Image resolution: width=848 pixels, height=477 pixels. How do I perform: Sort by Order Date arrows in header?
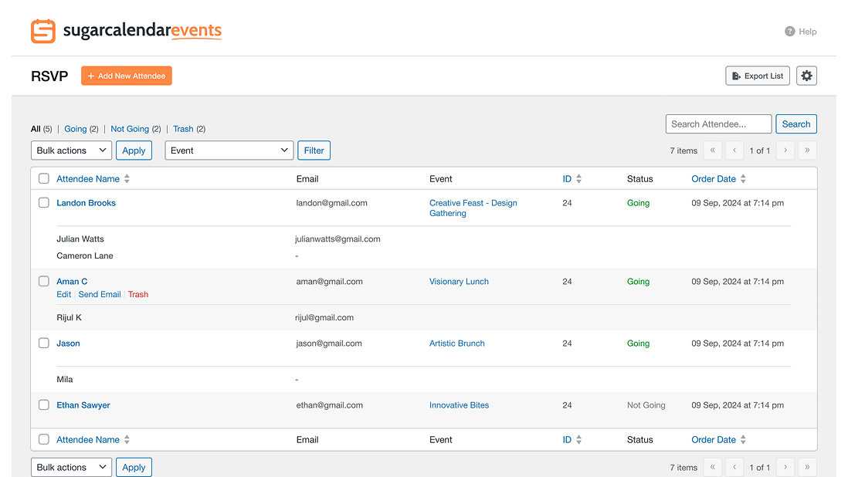[743, 179]
